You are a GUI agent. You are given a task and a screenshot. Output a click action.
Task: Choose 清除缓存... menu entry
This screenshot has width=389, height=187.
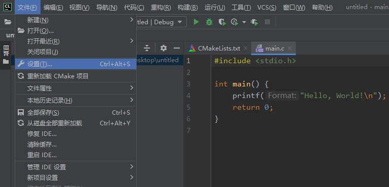[x=75, y=145]
